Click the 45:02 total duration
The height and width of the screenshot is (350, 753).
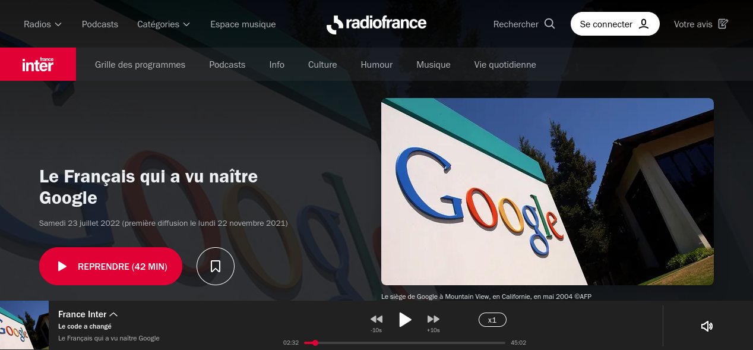[x=518, y=343]
